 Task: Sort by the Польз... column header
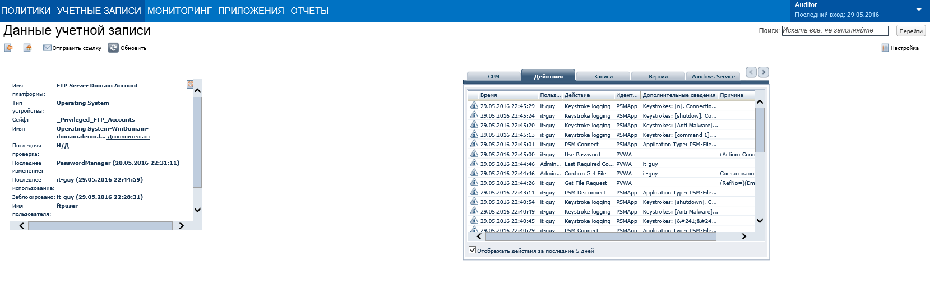[550, 95]
